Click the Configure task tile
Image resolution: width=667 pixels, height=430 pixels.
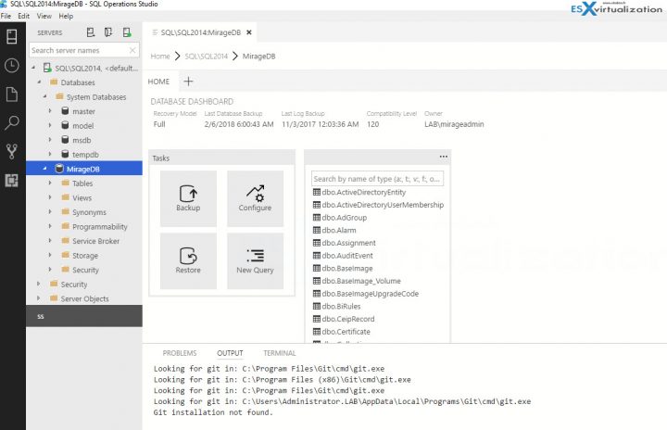coord(255,198)
